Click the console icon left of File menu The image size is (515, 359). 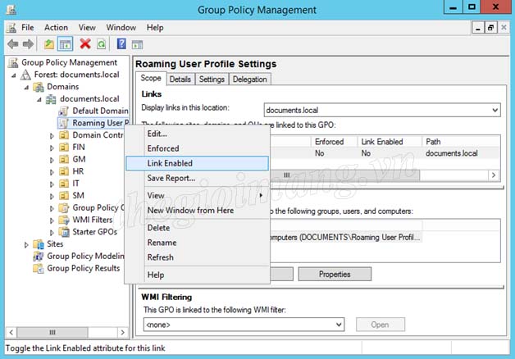(x=11, y=28)
